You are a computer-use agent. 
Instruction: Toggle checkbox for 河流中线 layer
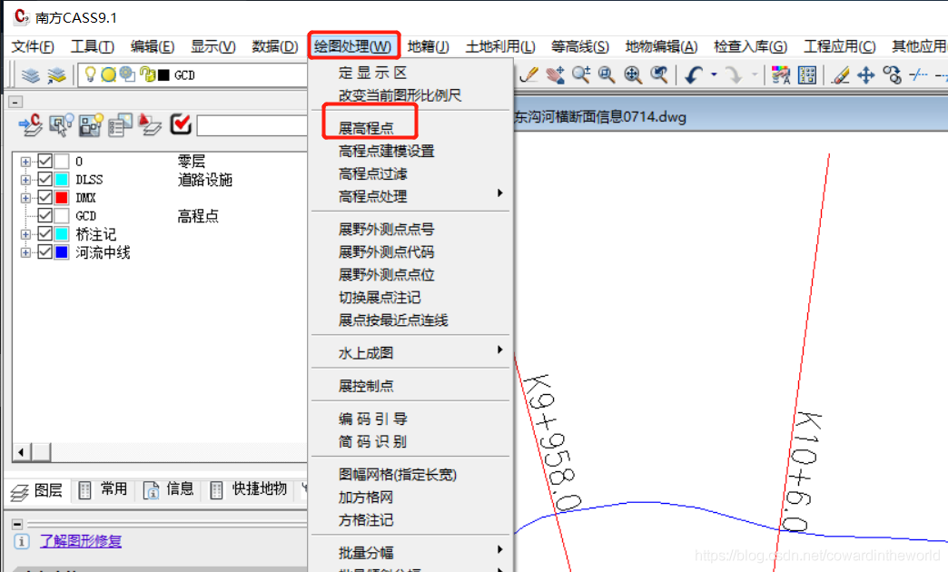pos(44,251)
